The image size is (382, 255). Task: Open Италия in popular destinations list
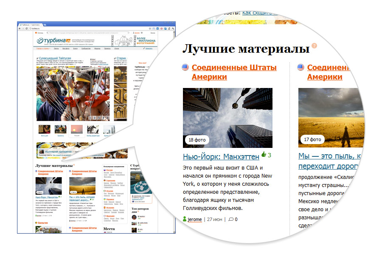[110, 191]
